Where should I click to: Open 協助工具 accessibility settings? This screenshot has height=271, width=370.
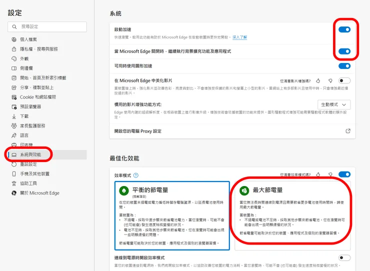tap(28, 183)
